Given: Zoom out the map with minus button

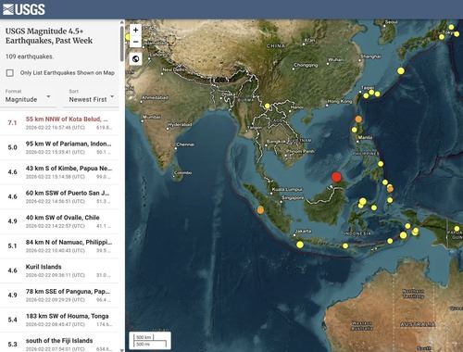Looking at the screenshot, I should [x=135, y=42].
